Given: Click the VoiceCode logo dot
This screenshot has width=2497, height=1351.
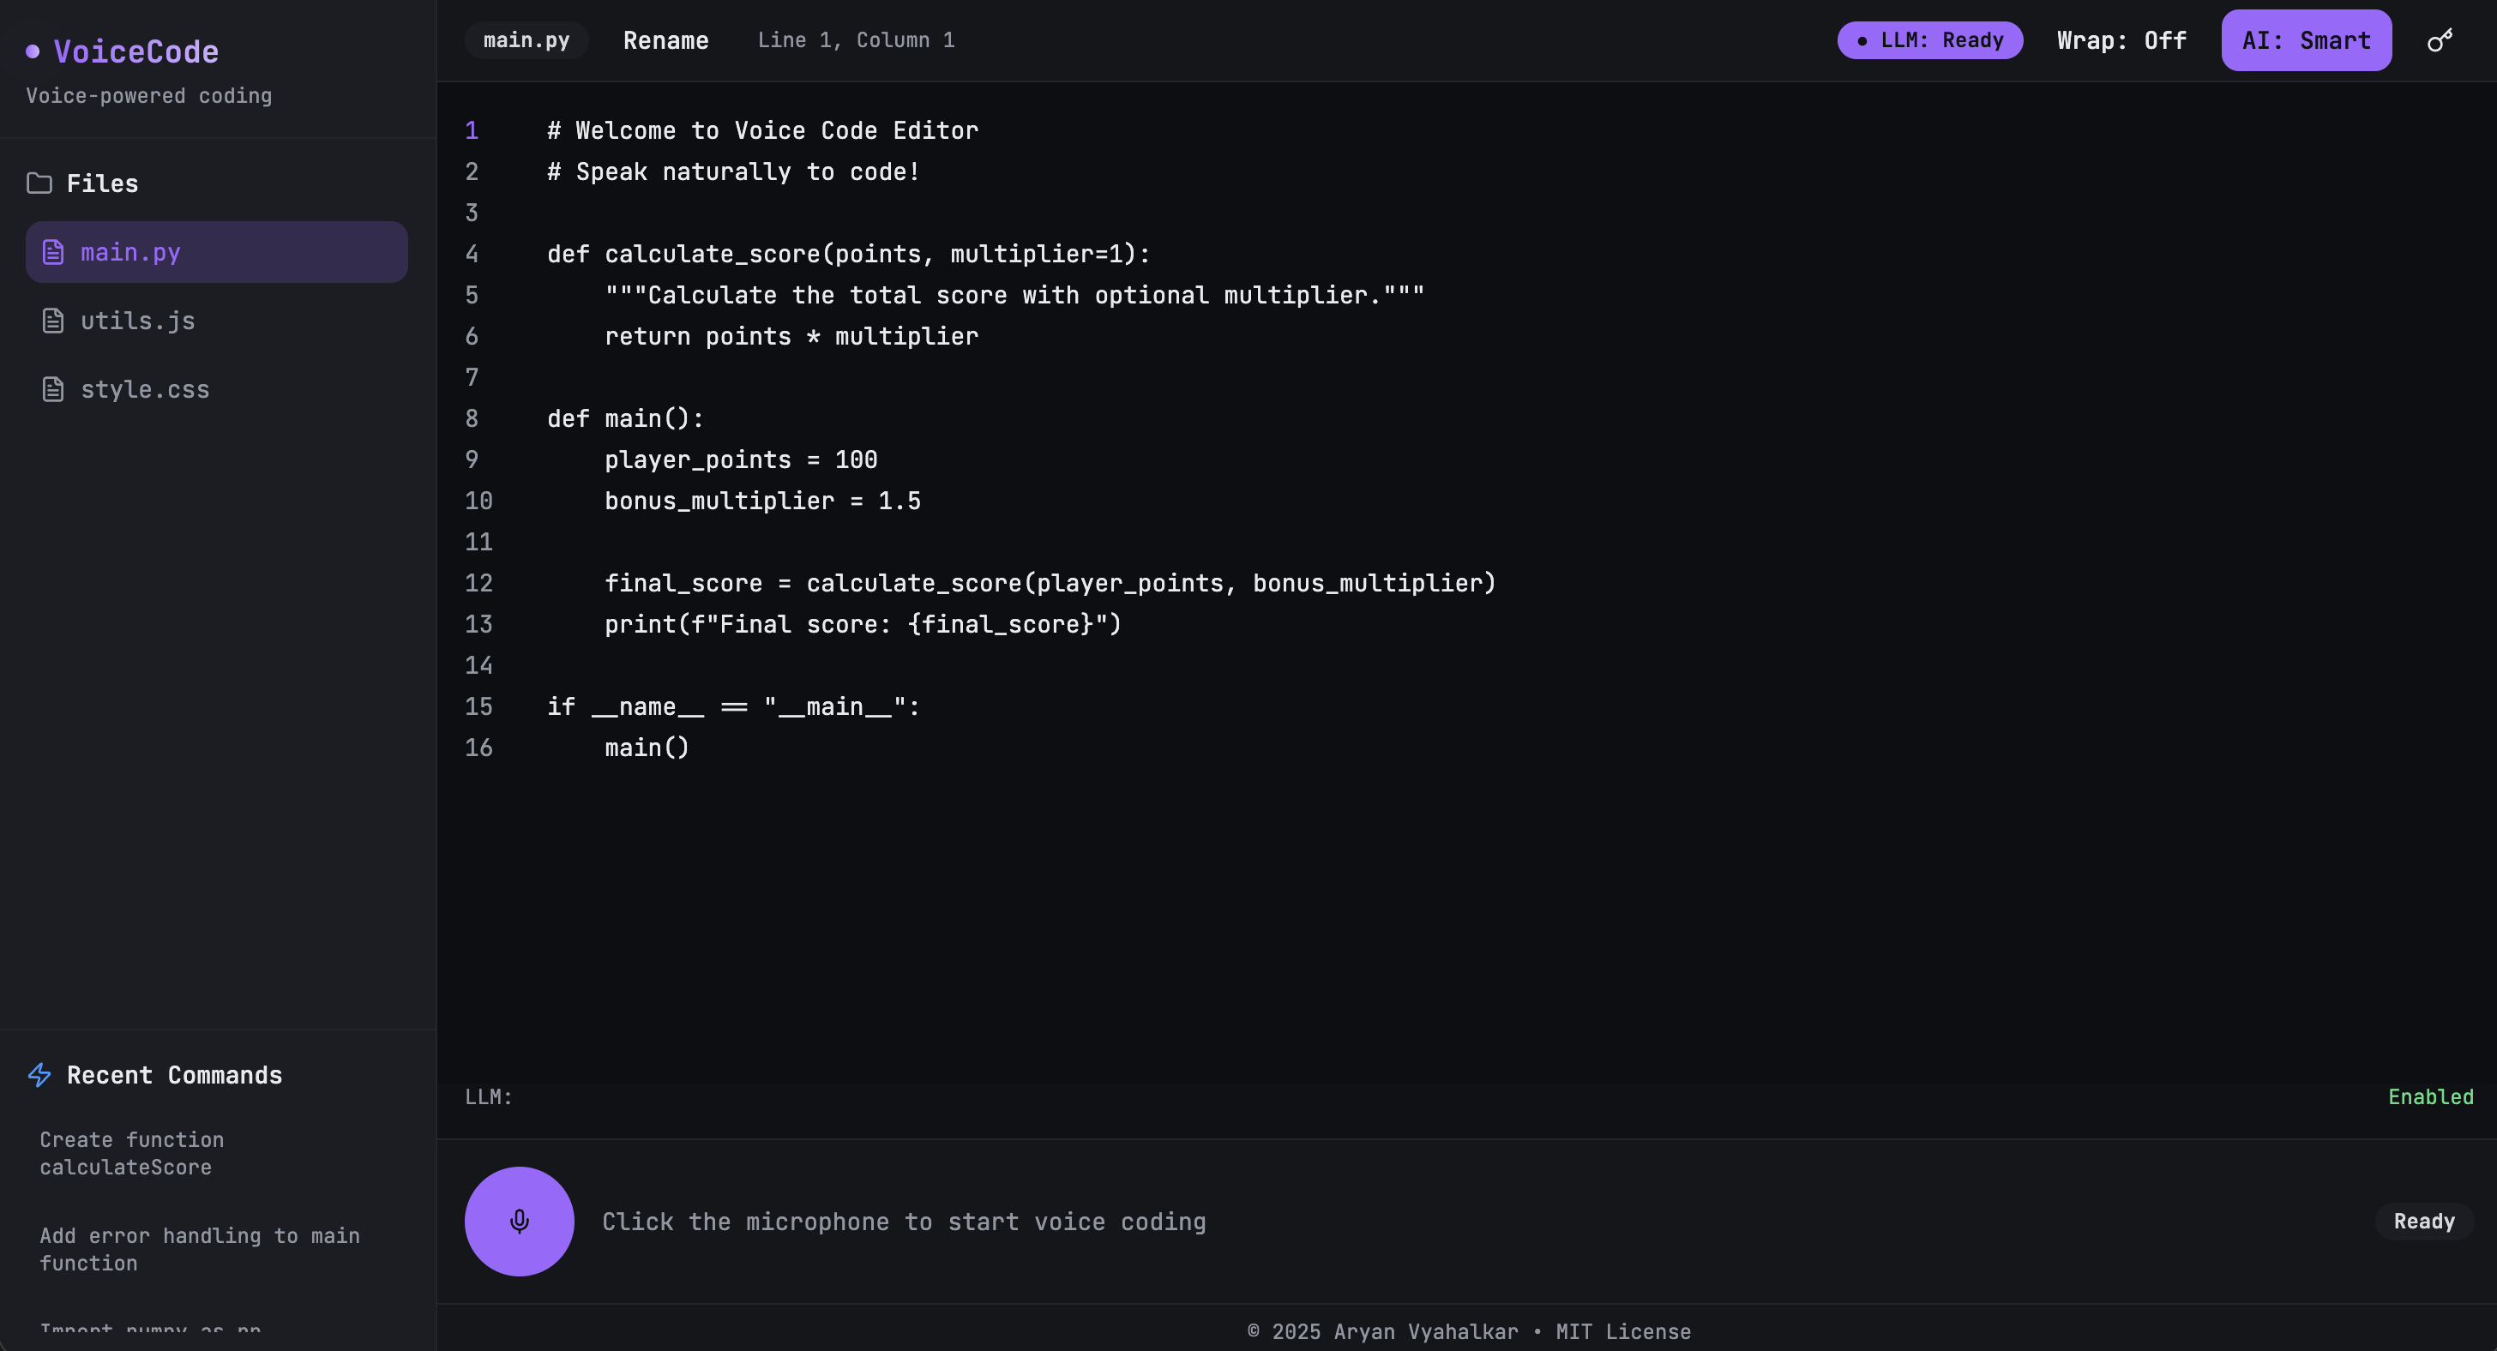Looking at the screenshot, I should tap(33, 51).
